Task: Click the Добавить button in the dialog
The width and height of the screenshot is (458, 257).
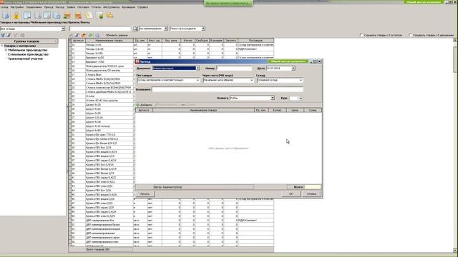Action: click(145, 105)
